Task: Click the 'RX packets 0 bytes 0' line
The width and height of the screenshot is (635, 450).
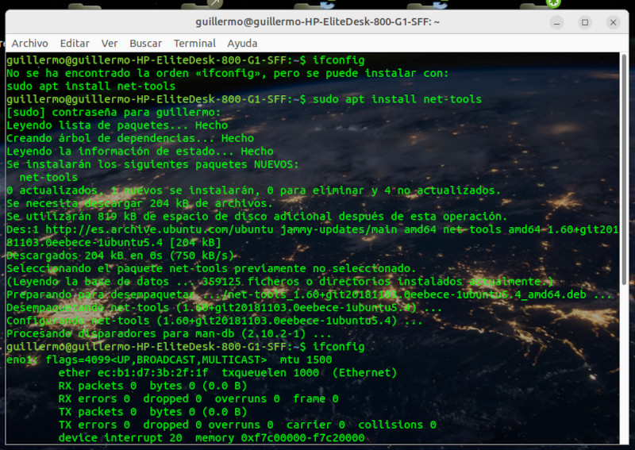Action: (x=152, y=386)
